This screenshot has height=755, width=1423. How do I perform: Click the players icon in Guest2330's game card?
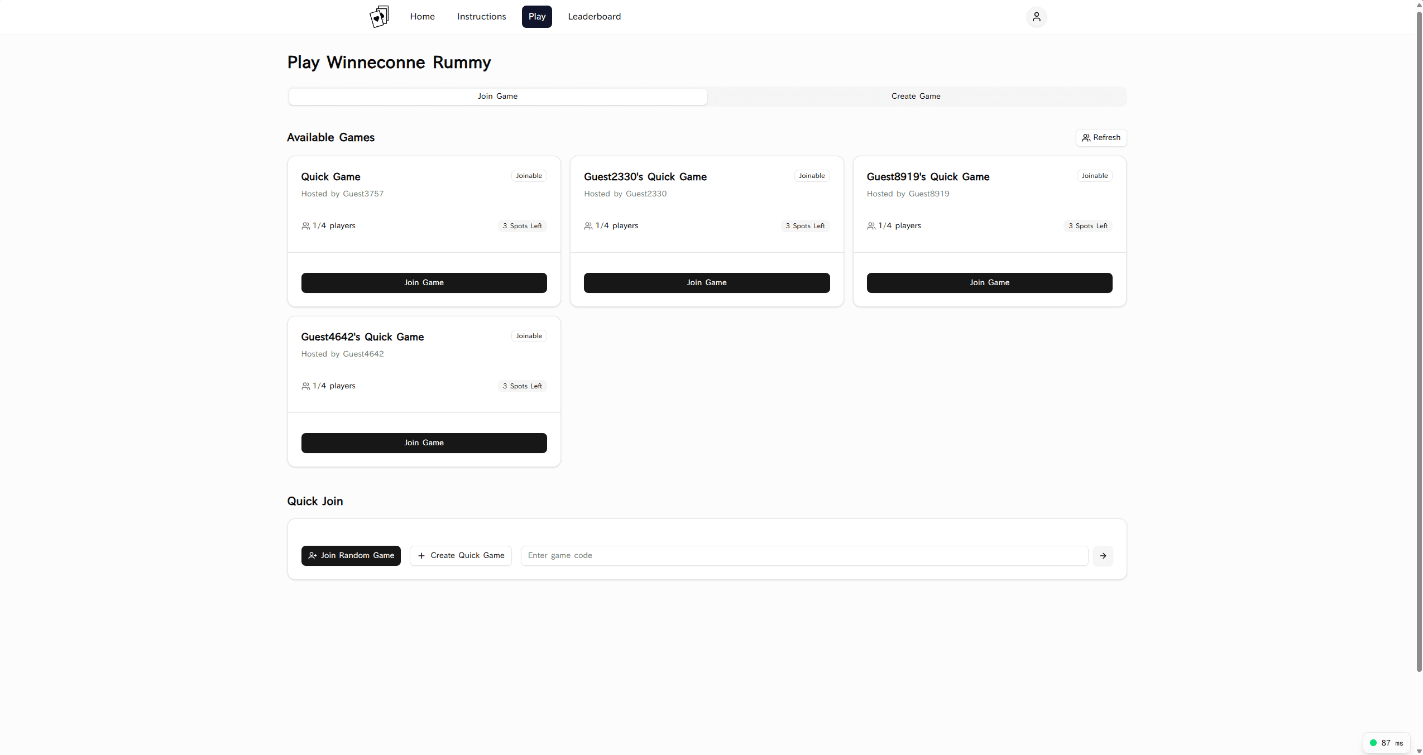point(588,226)
